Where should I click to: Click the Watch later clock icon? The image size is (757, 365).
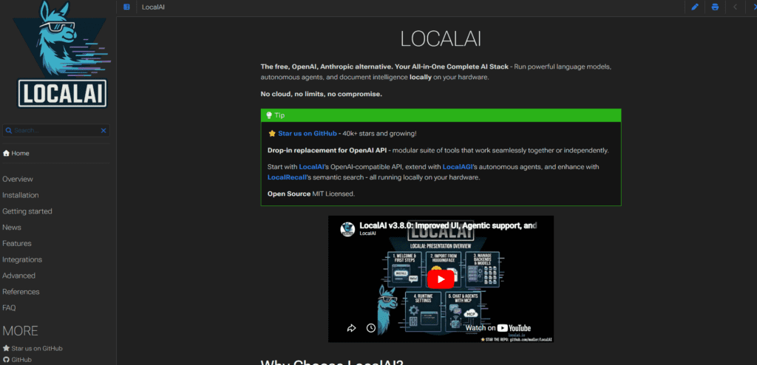point(371,328)
